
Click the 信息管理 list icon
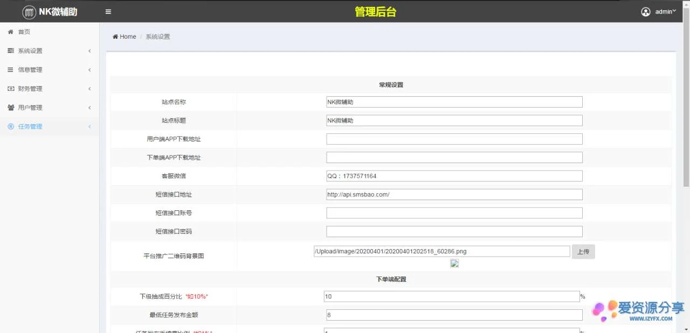[x=10, y=69]
